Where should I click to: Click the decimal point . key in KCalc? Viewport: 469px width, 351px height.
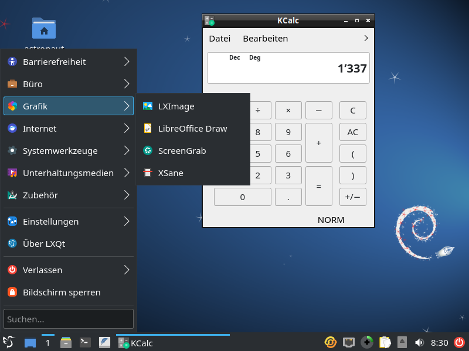point(288,197)
